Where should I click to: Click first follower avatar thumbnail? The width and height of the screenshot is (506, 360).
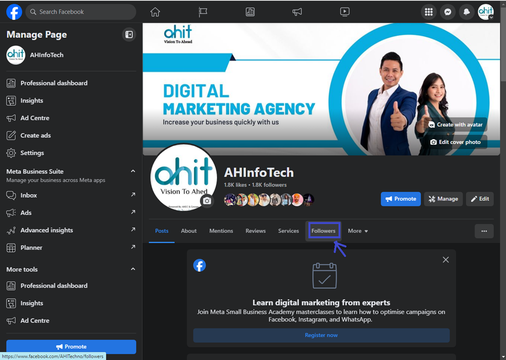[x=230, y=200]
